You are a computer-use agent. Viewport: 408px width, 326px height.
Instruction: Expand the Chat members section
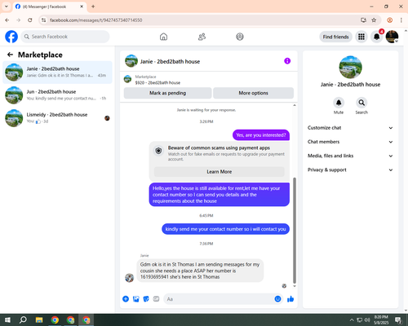click(x=350, y=142)
